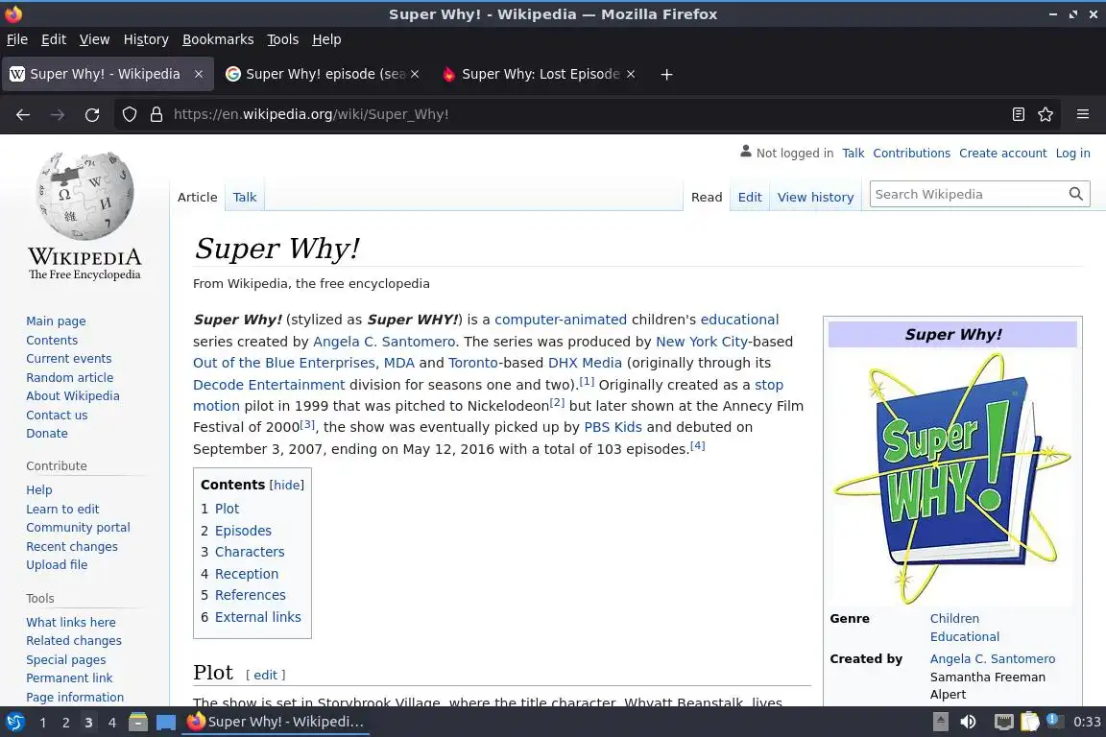Screen dimensions: 1106x737
Task: Open the Edit menu in menu bar
Action: click(54, 39)
